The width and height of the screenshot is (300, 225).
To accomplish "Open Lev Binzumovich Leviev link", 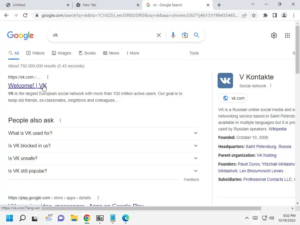I will [261, 171].
